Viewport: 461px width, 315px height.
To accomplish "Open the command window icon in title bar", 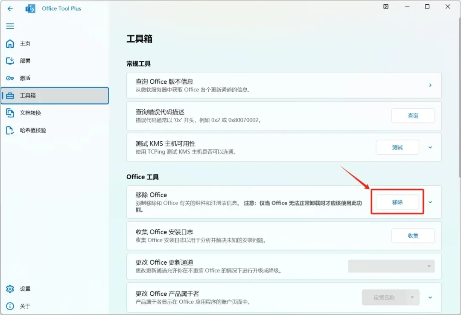I will (386, 6).
